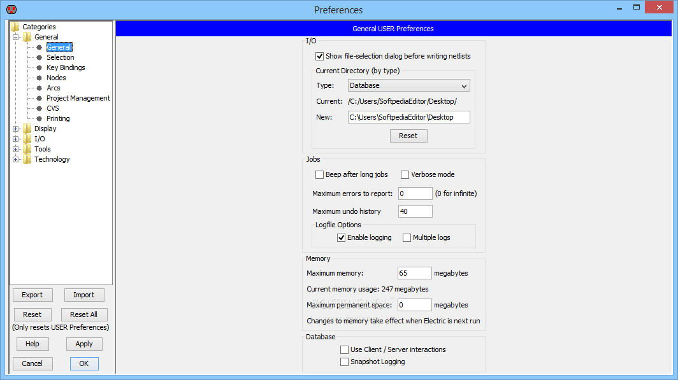Enable Multiple logs checkbox
Image resolution: width=678 pixels, height=380 pixels.
point(407,237)
